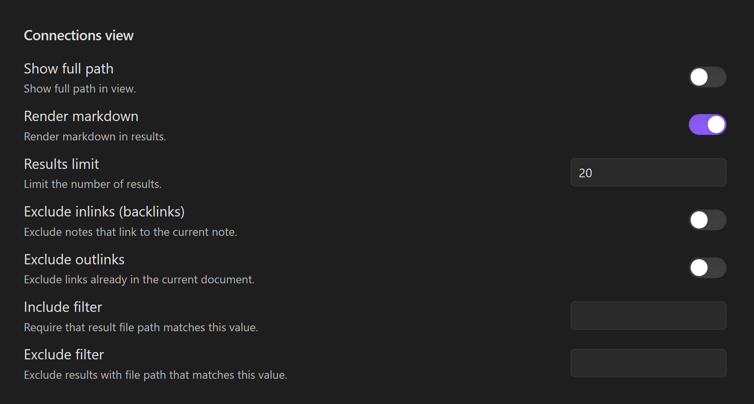Click "Render markdown in results." description
Viewport: 754px width, 404px height.
[x=95, y=137]
